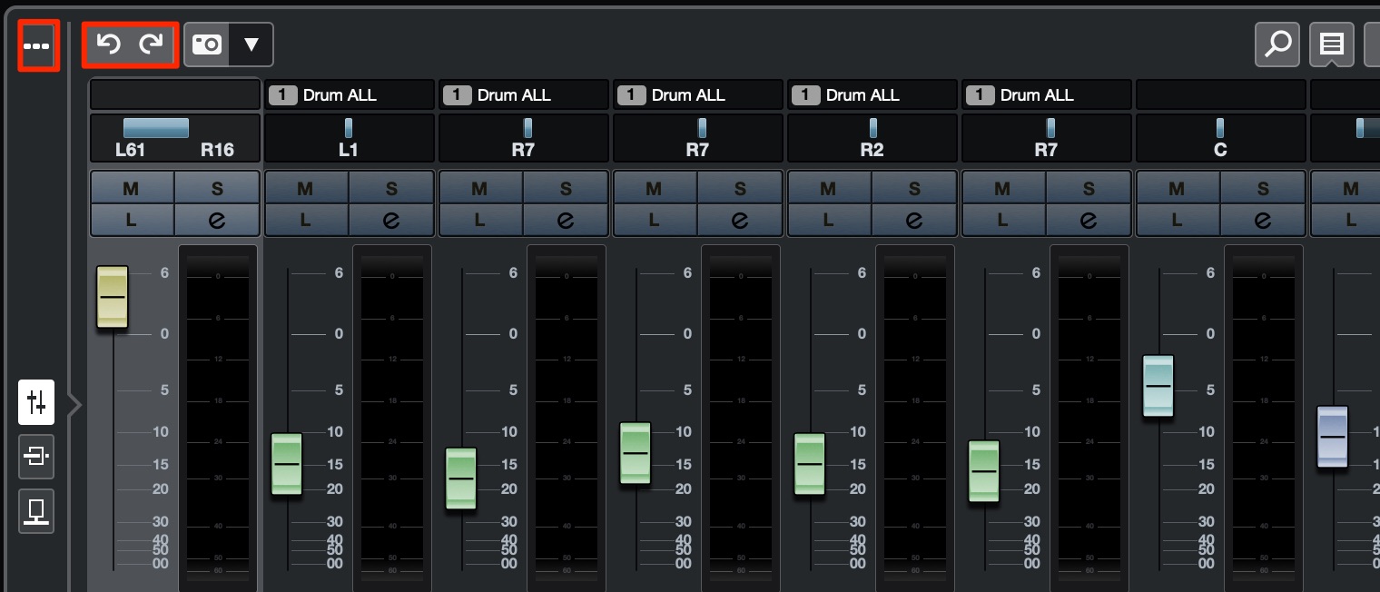Screen dimensions: 1380x592
Task: Open channel settings (e) for the R2 channel
Action: (914, 220)
